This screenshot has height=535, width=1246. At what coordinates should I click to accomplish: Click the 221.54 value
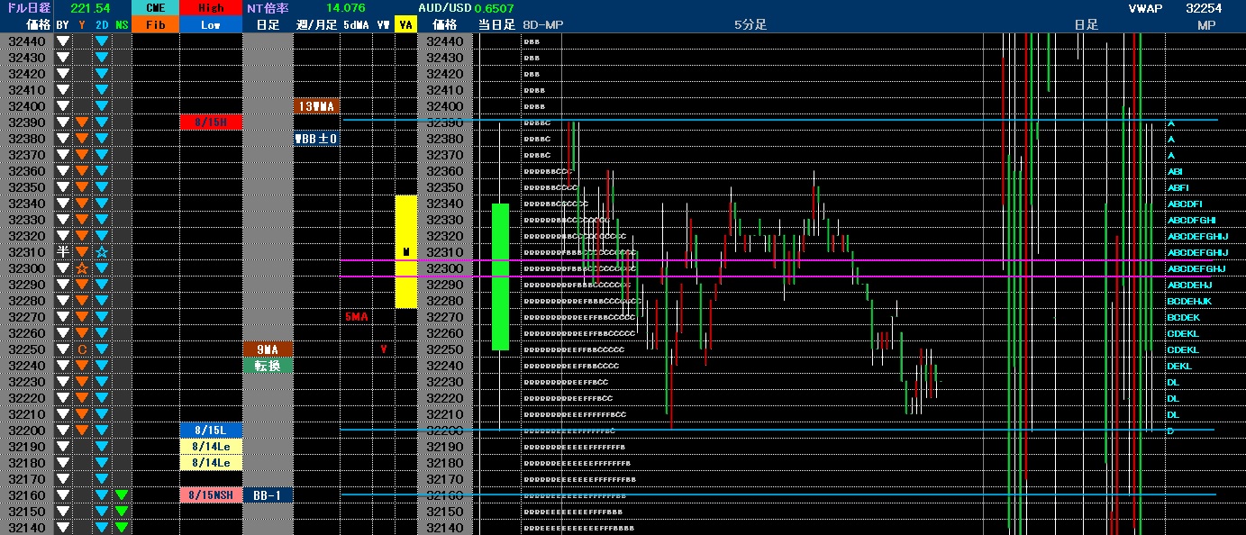(x=90, y=8)
